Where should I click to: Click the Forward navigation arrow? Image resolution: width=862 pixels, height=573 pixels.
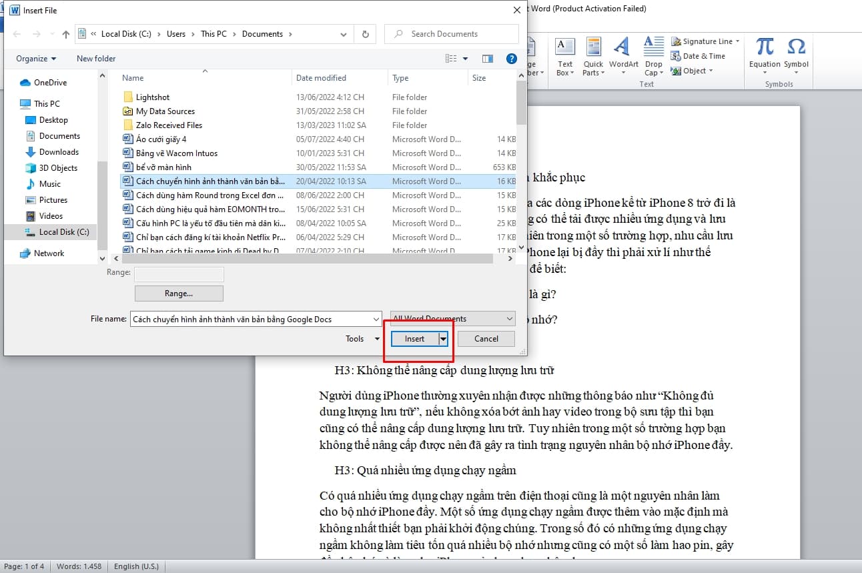click(37, 34)
